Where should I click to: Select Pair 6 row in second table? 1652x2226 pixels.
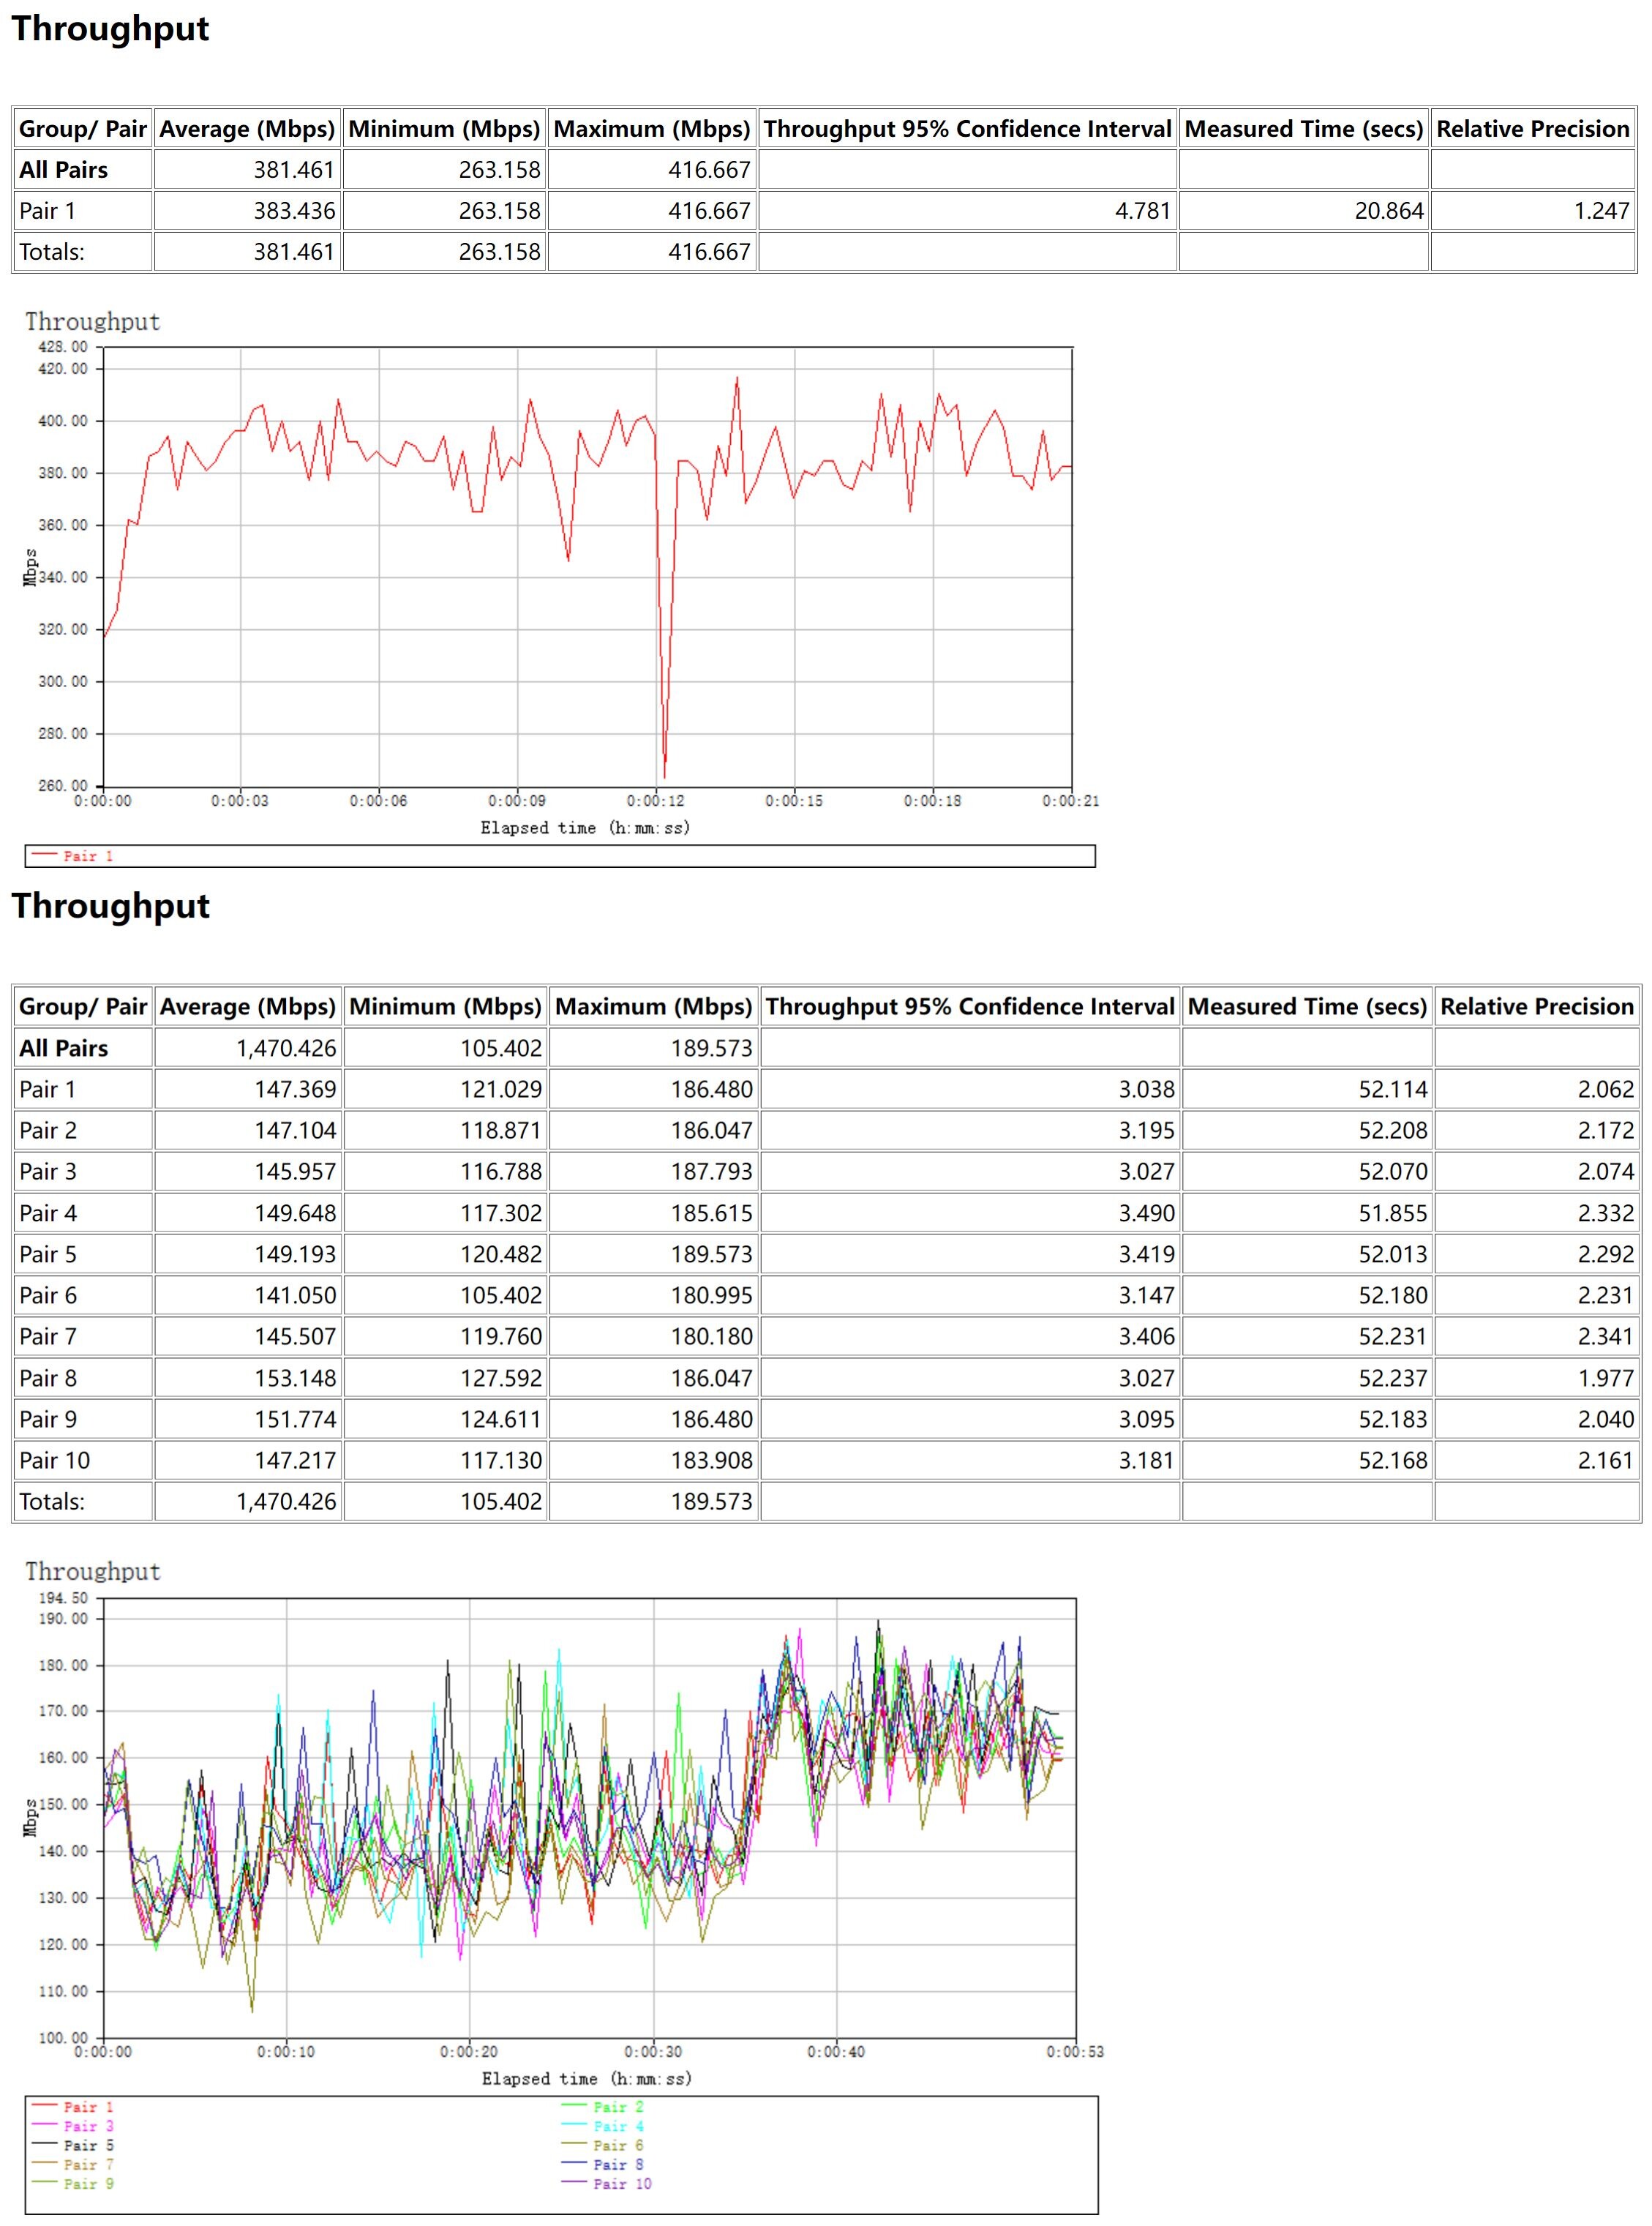48,1295
